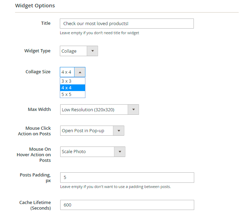239x218 pixels.
Task: Select the 3 x 3 collage option
Action: tap(72, 81)
